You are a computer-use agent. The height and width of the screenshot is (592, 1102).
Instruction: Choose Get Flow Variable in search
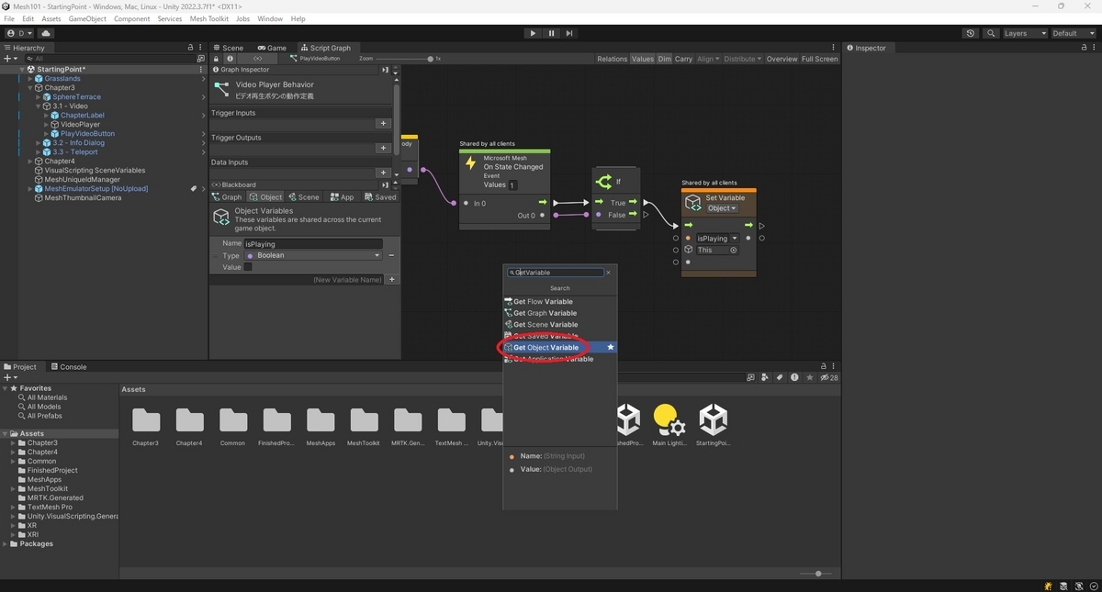tap(559, 301)
